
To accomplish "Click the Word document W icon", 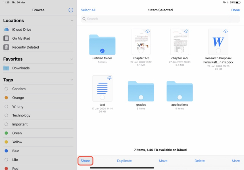I will point(218,42).
